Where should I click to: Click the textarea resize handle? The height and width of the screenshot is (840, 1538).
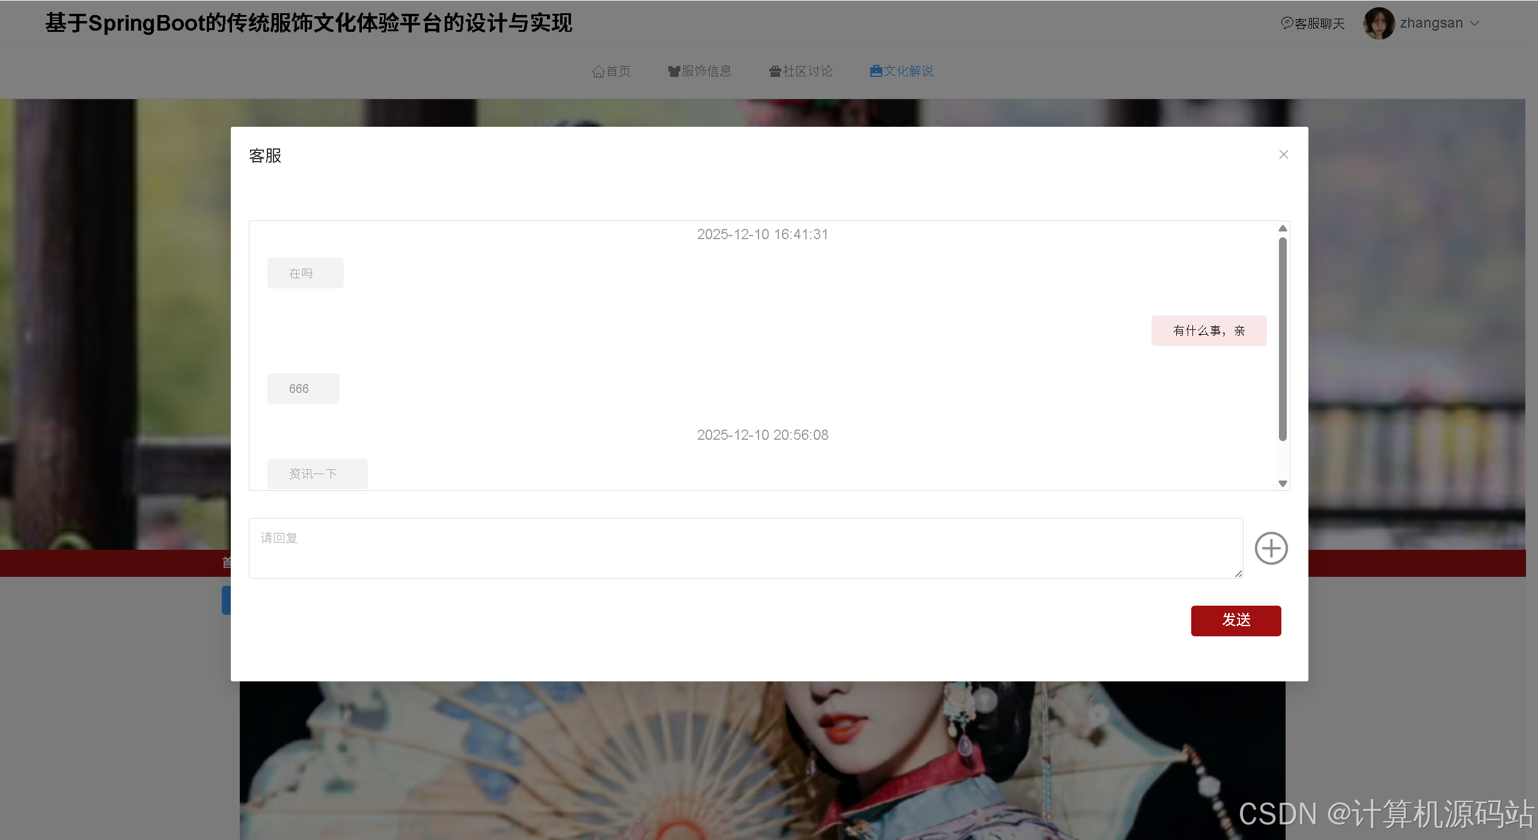click(x=1238, y=574)
